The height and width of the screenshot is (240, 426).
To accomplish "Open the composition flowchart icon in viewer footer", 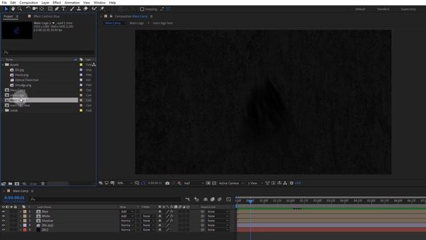I will point(285,183).
